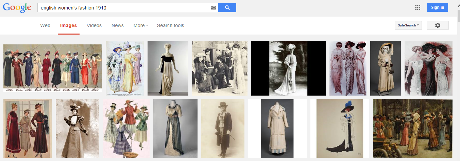Open the corset illustration with red background
460x161 pixels.
tap(428, 68)
